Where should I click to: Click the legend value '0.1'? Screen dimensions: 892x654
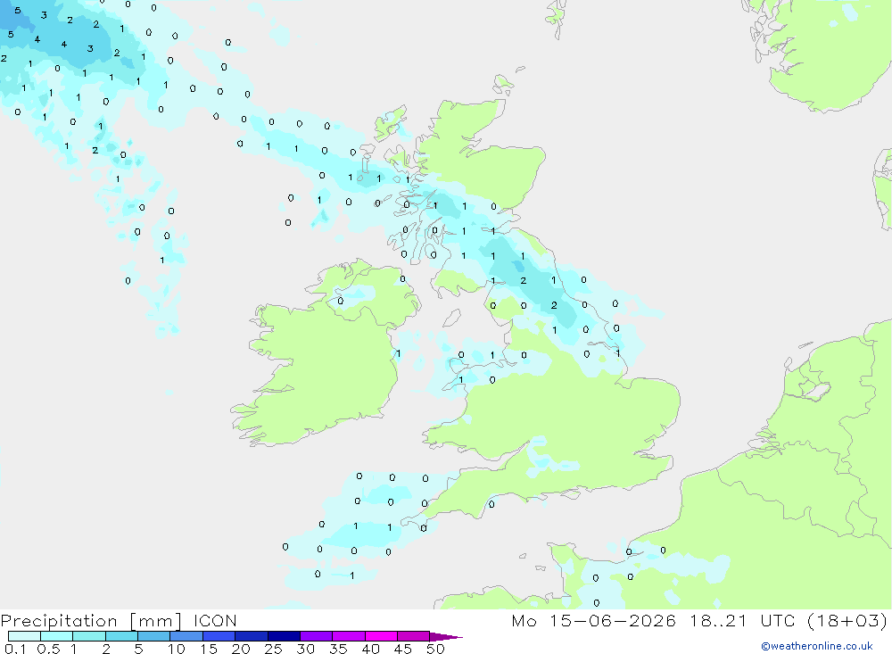tap(15, 649)
